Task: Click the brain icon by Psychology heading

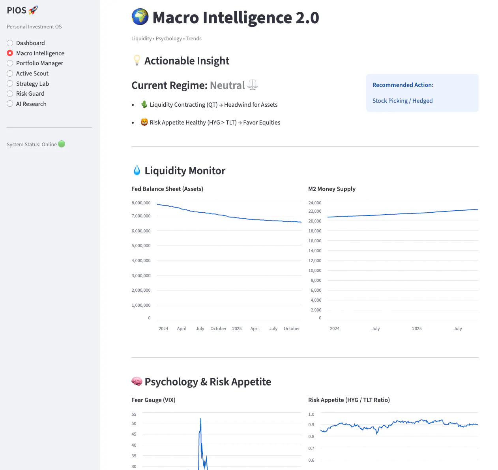Action: (137, 381)
